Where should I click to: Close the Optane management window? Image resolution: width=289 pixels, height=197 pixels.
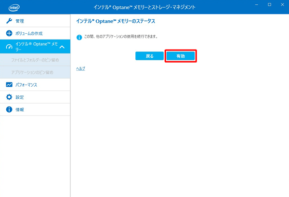[282, 5]
